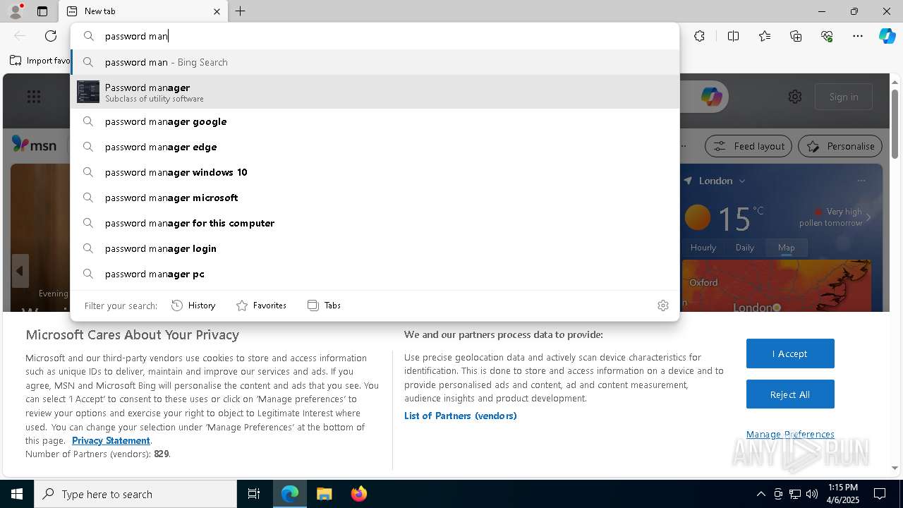
Task: Go to previous carousel story arrow
Action: pos(20,271)
